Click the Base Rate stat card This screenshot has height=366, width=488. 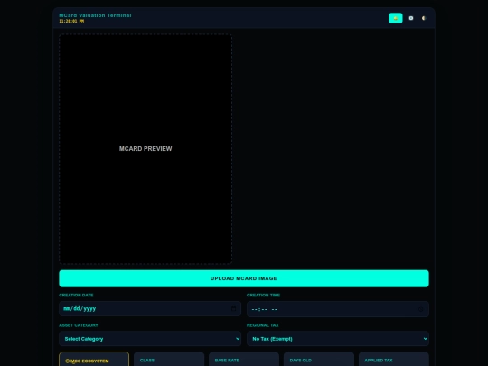pos(244,359)
